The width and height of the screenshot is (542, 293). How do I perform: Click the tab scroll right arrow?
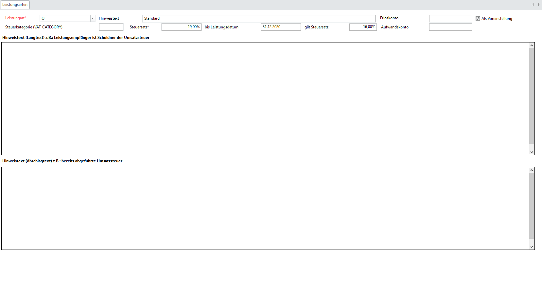539,5
